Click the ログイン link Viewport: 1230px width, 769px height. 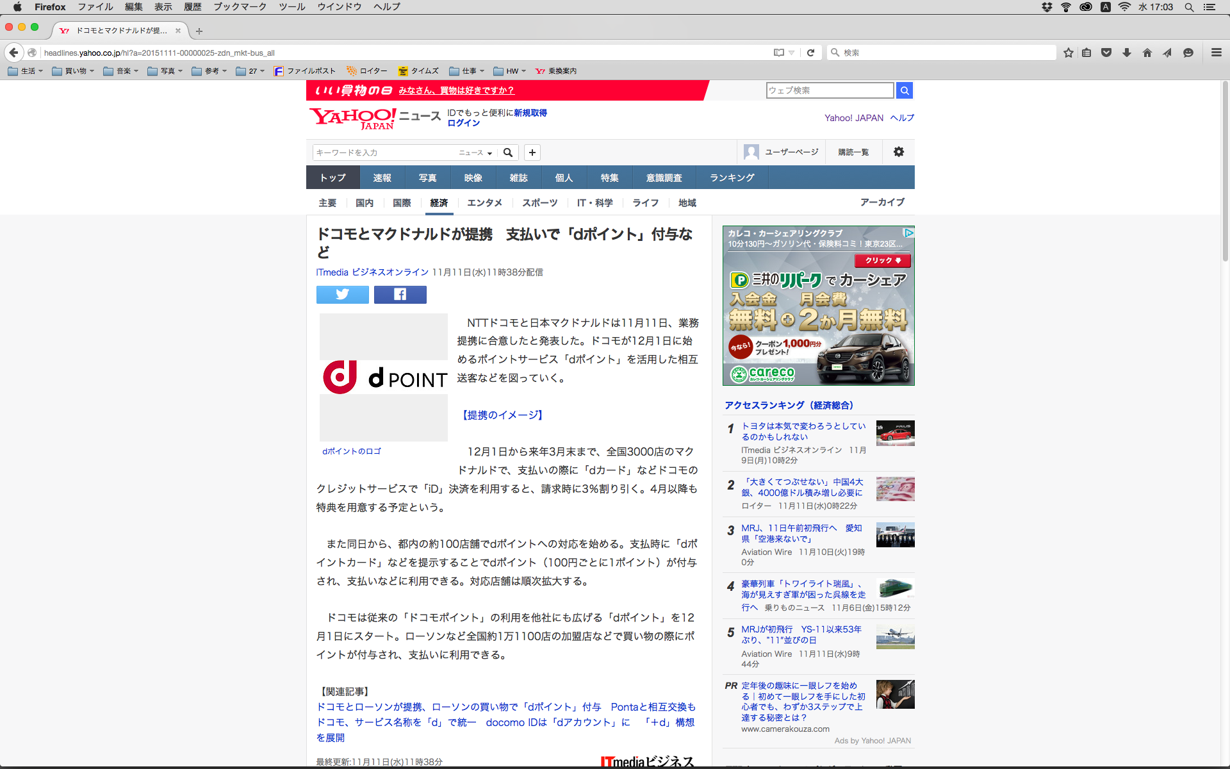(x=463, y=123)
